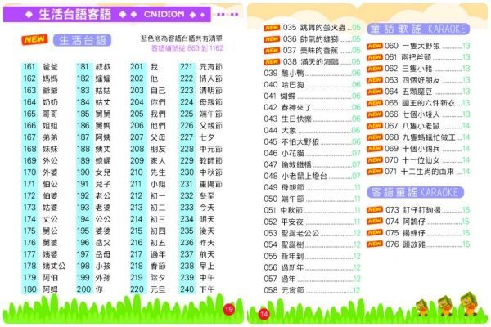This screenshot has height=327, width=491.
Task: Select entry 164 奶奶
Action: (x=40, y=102)
